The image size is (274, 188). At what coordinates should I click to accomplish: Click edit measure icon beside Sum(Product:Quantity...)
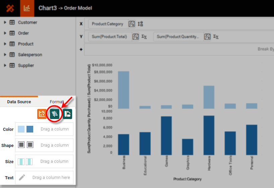click(208, 37)
